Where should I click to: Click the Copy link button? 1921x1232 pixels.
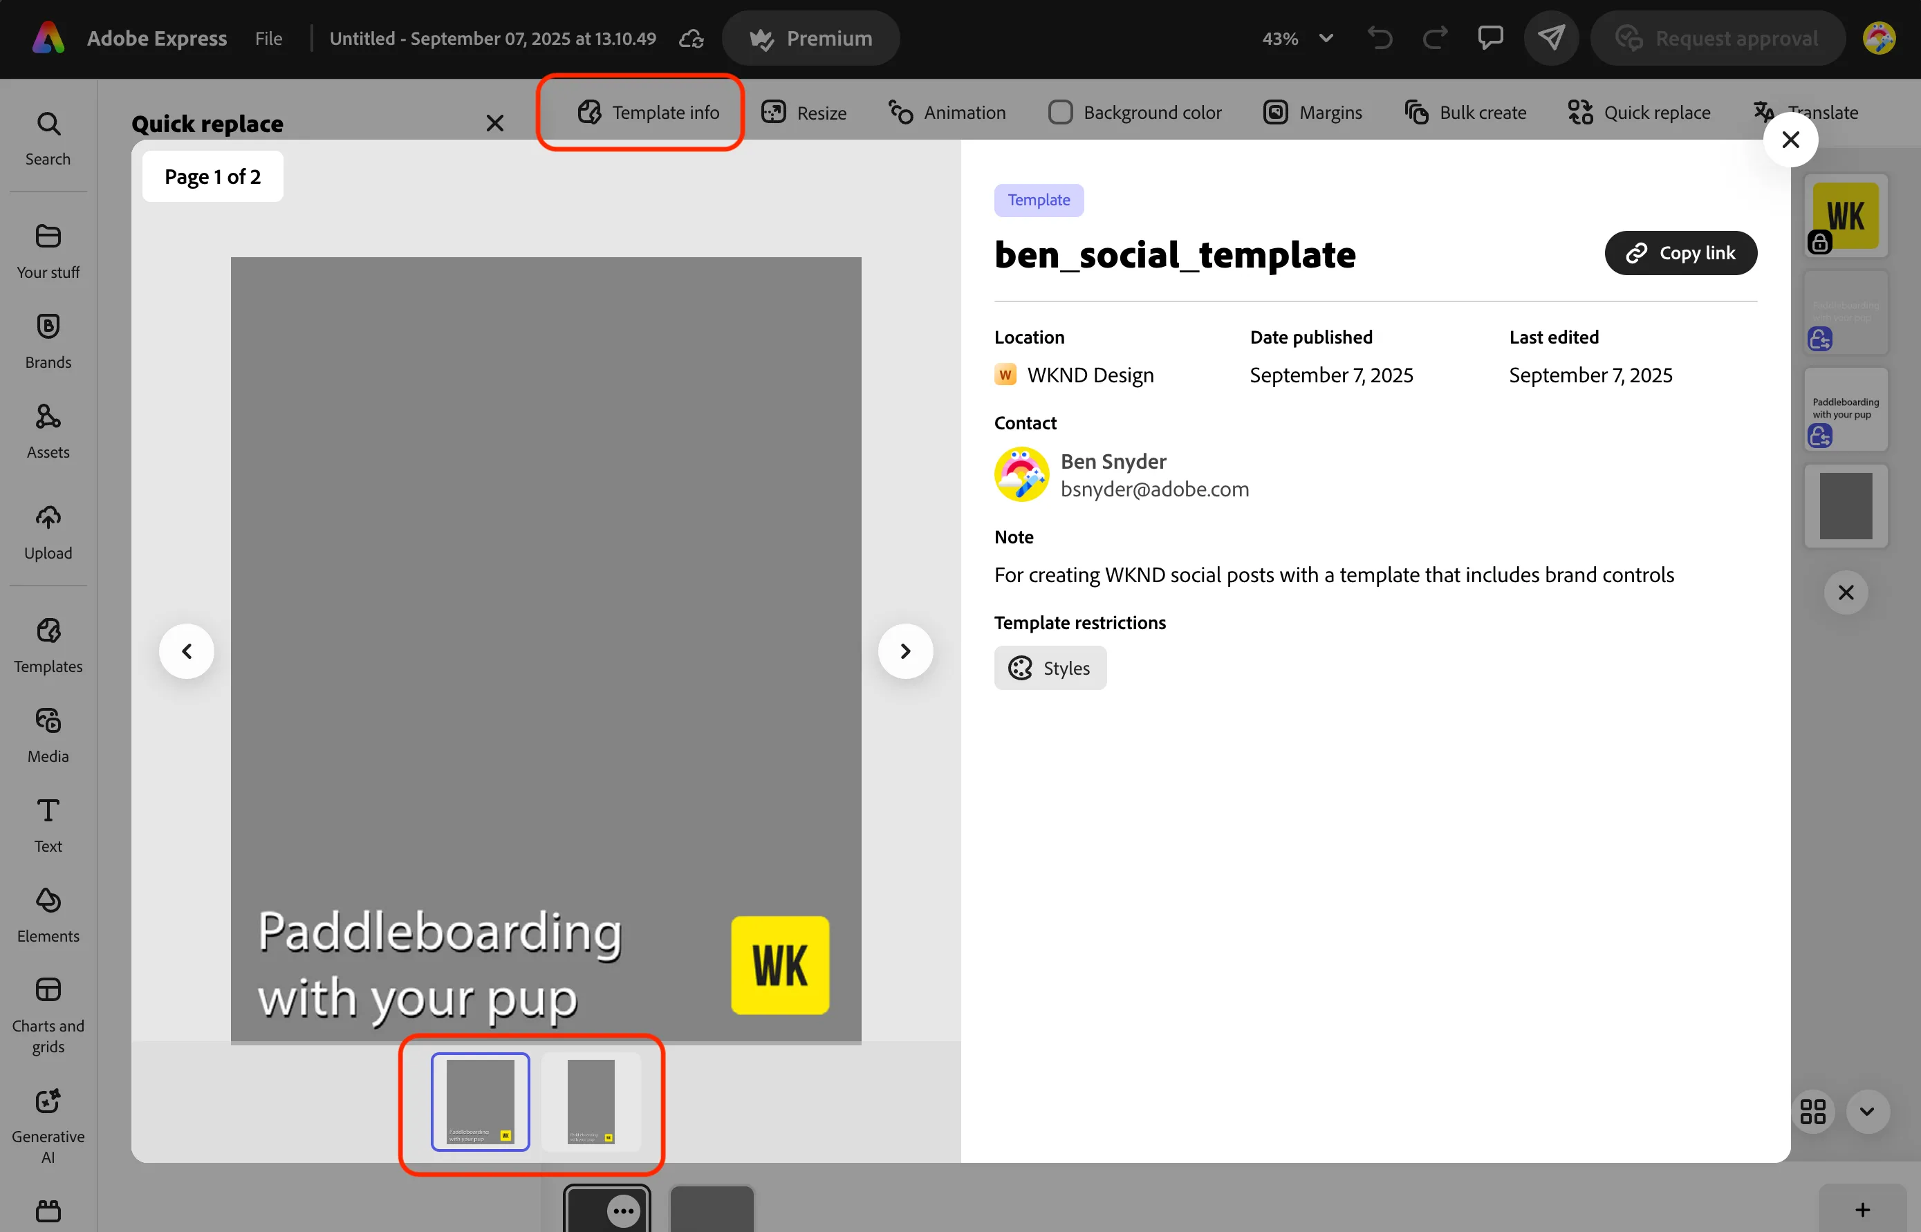(1680, 253)
